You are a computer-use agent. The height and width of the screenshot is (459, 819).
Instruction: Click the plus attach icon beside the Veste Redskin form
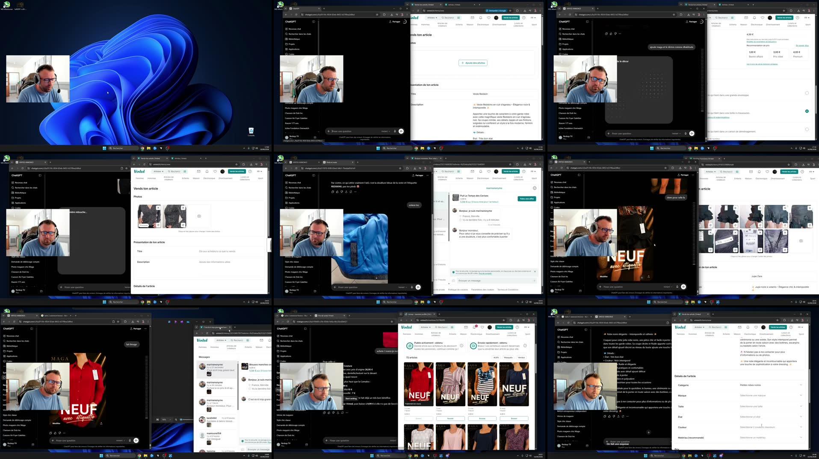[x=328, y=131]
